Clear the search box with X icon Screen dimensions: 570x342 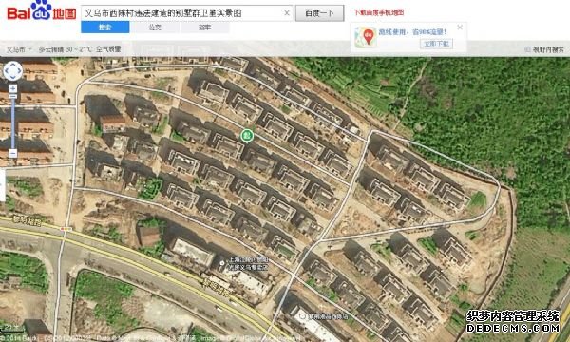pyautogui.click(x=287, y=13)
